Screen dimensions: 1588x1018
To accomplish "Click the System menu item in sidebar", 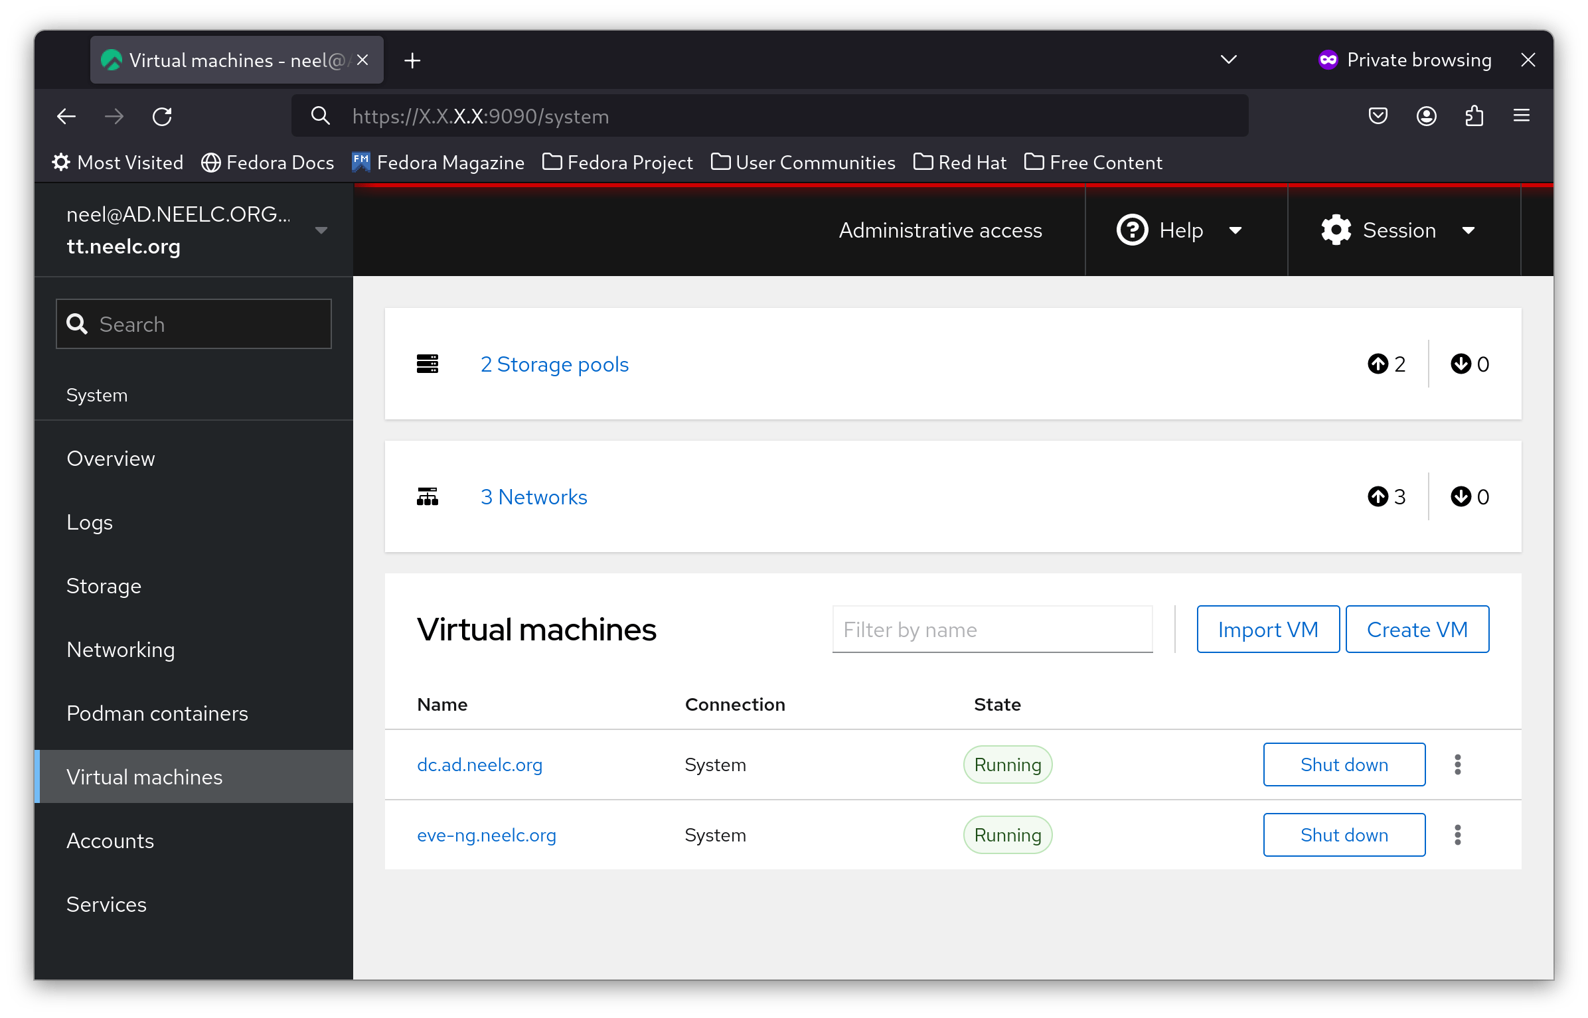I will [97, 394].
